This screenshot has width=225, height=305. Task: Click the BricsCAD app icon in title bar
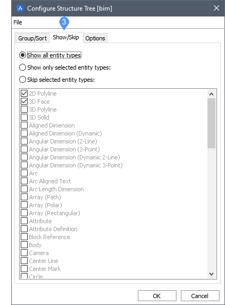(x=20, y=9)
